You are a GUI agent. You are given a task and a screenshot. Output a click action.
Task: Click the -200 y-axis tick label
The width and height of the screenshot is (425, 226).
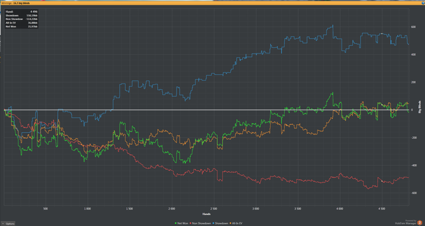click(413, 138)
